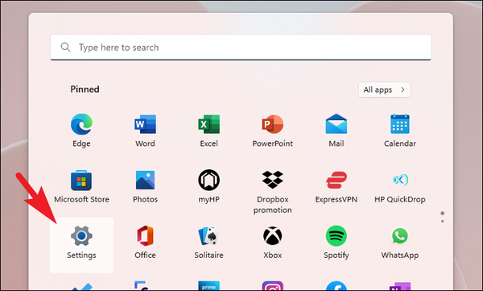Image resolution: width=483 pixels, height=291 pixels.
Task: Open the Instagram pinned app
Action: click(x=273, y=285)
